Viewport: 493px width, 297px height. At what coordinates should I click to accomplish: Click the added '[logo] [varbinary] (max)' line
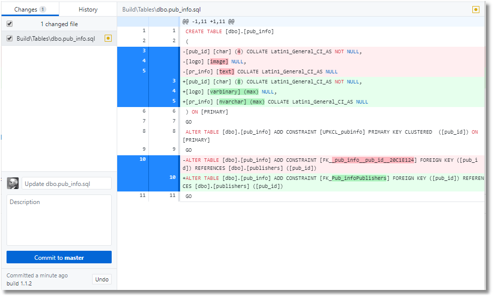click(x=333, y=92)
